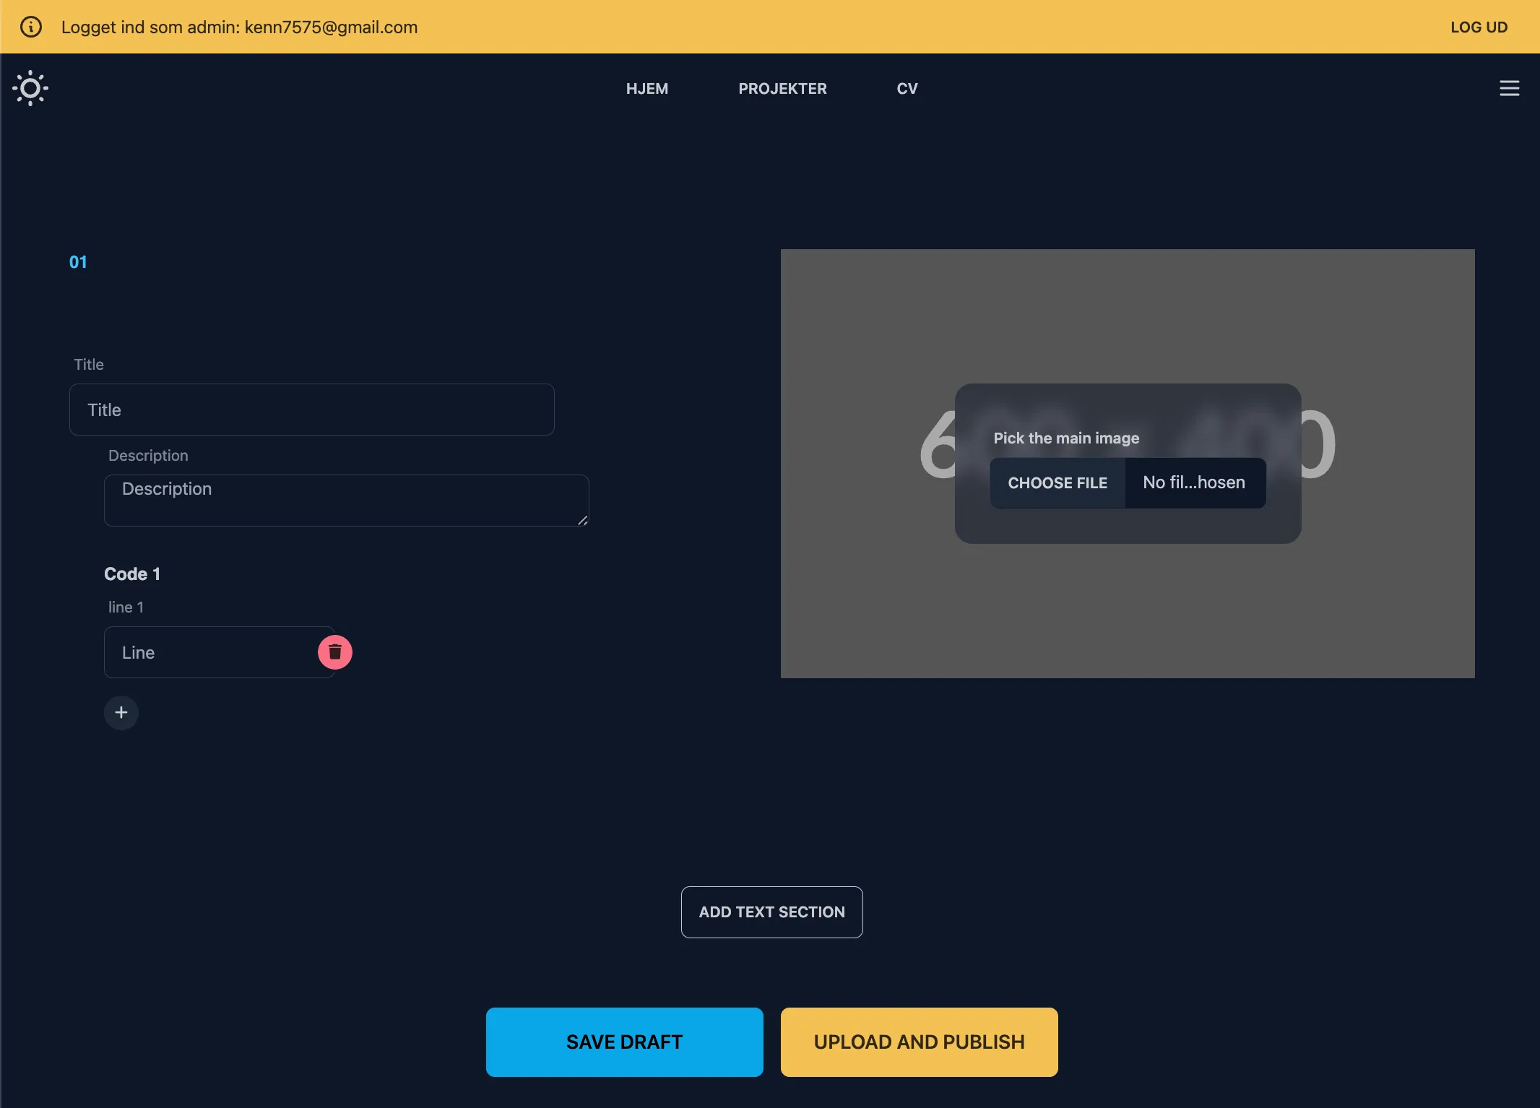Focus the Description textarea
The width and height of the screenshot is (1540, 1108).
coord(346,500)
